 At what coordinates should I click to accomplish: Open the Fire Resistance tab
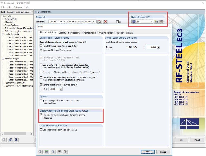pos(89,33)
